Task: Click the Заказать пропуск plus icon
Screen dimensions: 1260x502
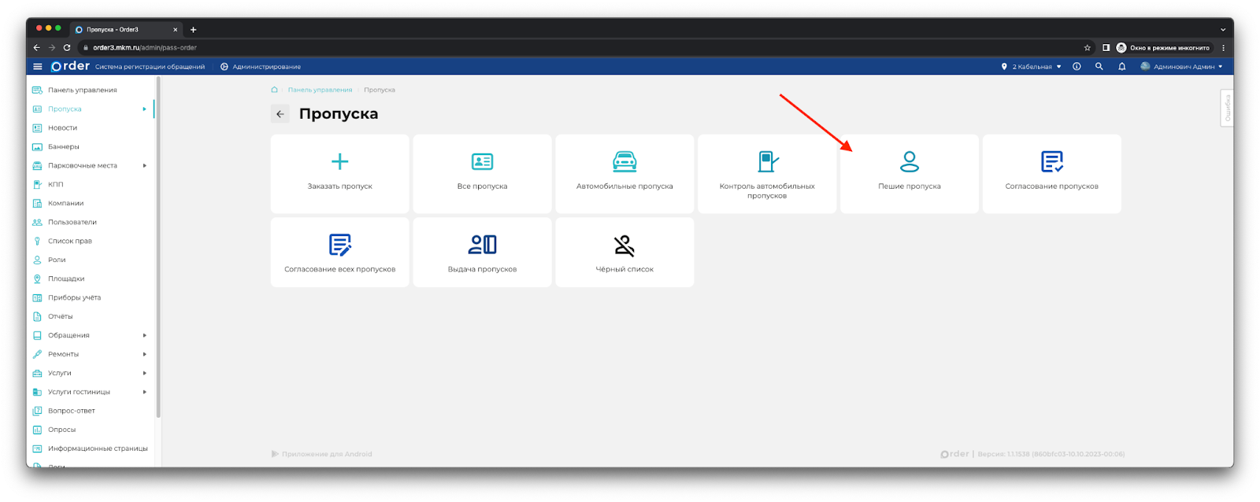Action: (x=339, y=162)
